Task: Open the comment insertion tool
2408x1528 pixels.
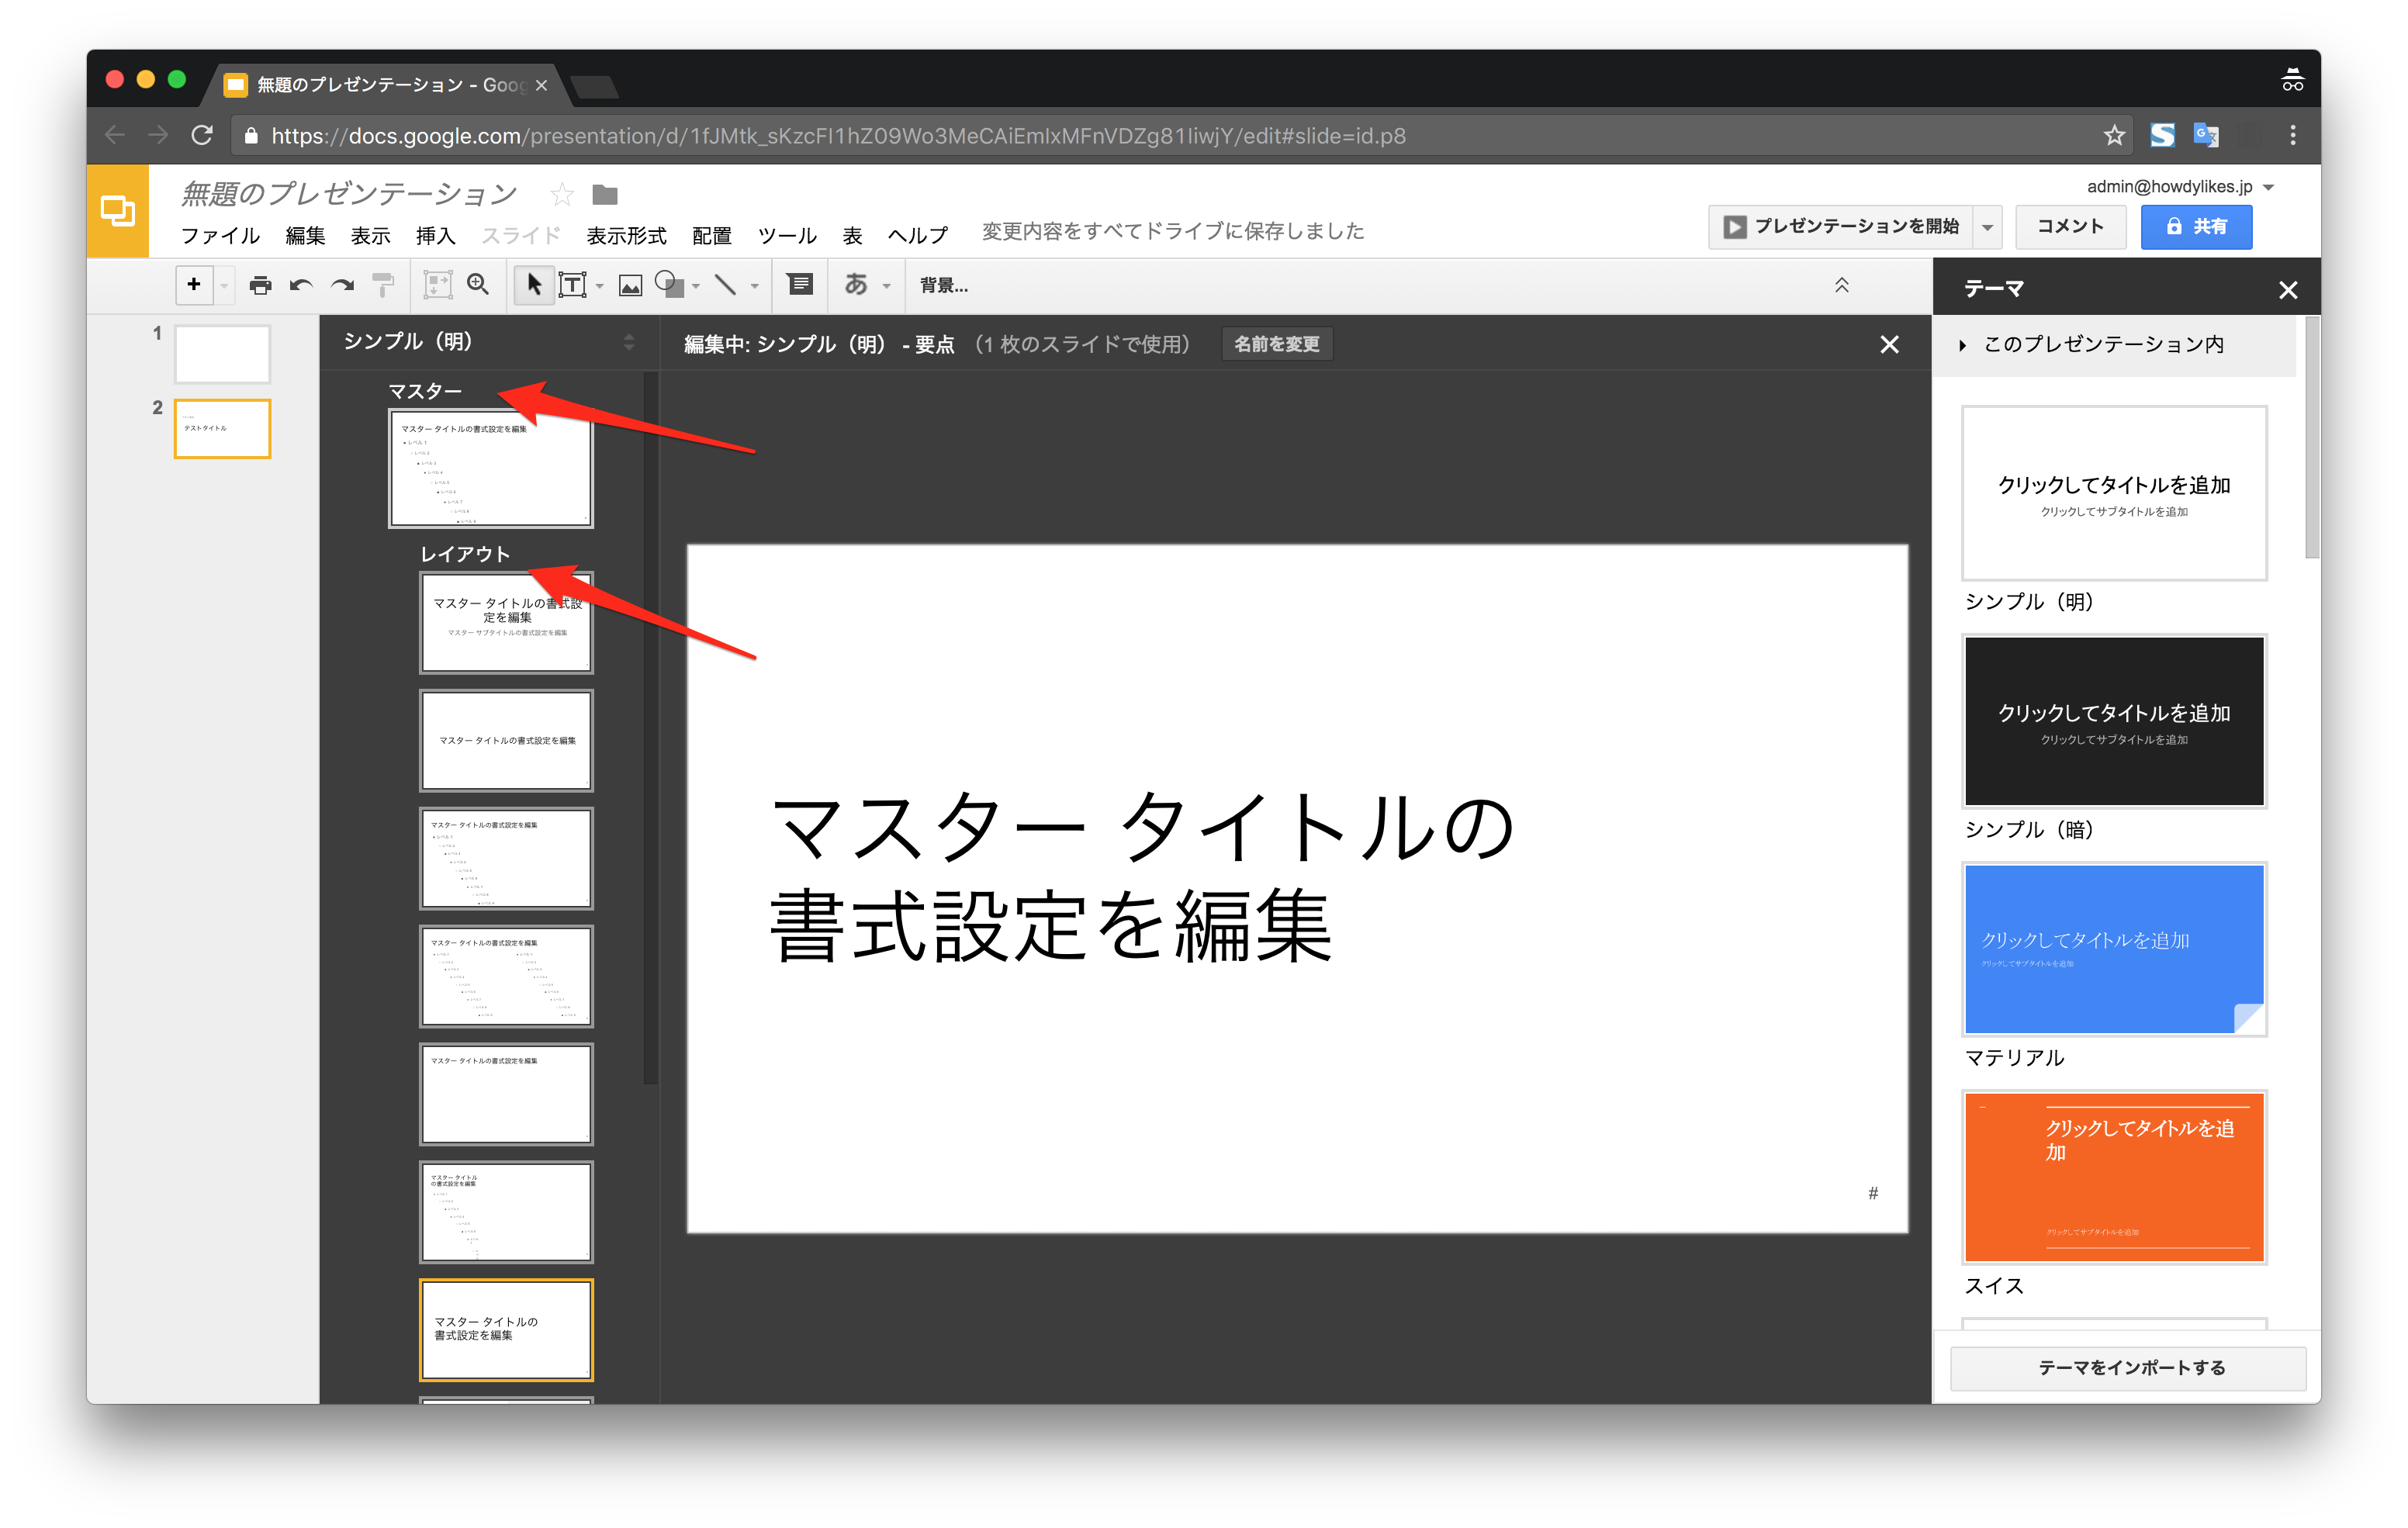Action: [x=799, y=285]
